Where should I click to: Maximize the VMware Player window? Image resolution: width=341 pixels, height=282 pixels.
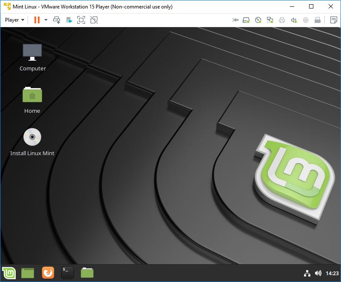click(311, 6)
